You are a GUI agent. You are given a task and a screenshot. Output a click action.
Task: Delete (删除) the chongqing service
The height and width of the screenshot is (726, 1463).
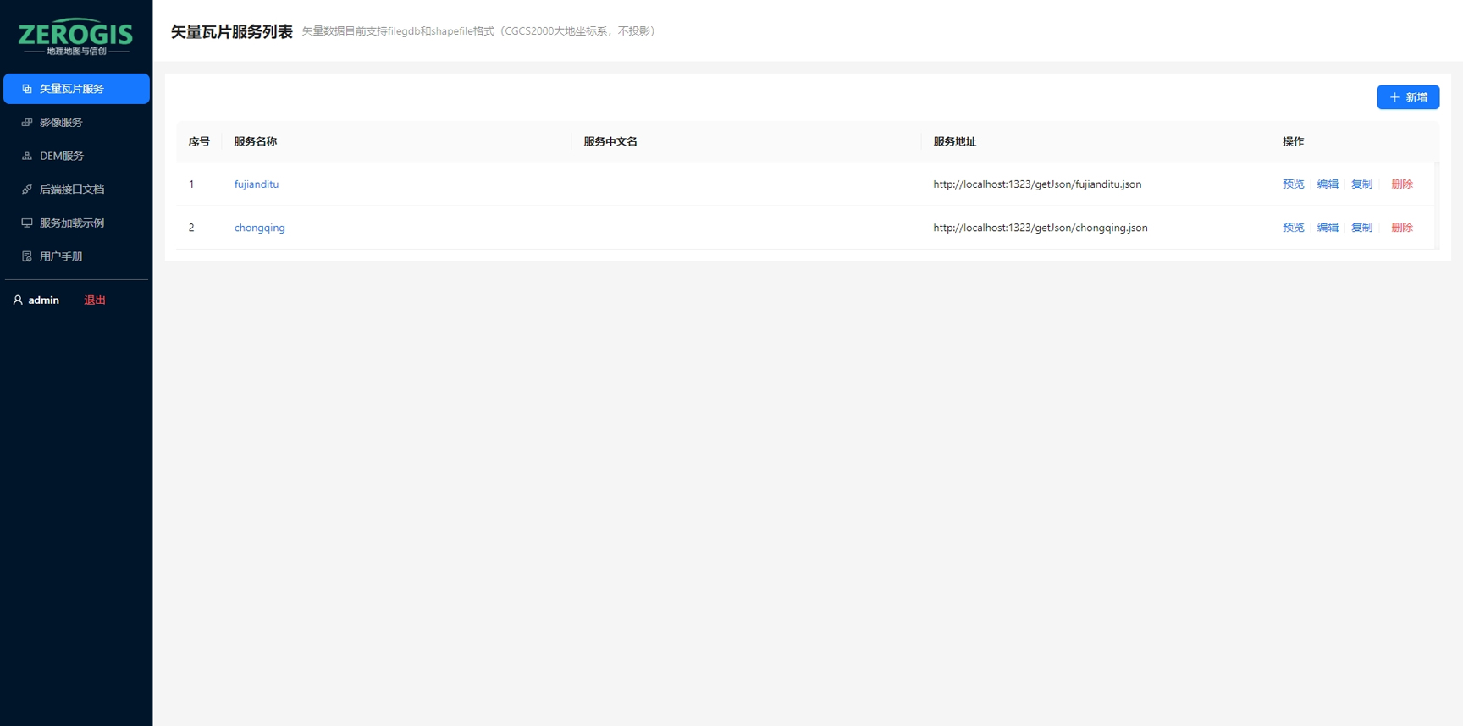[x=1402, y=228]
